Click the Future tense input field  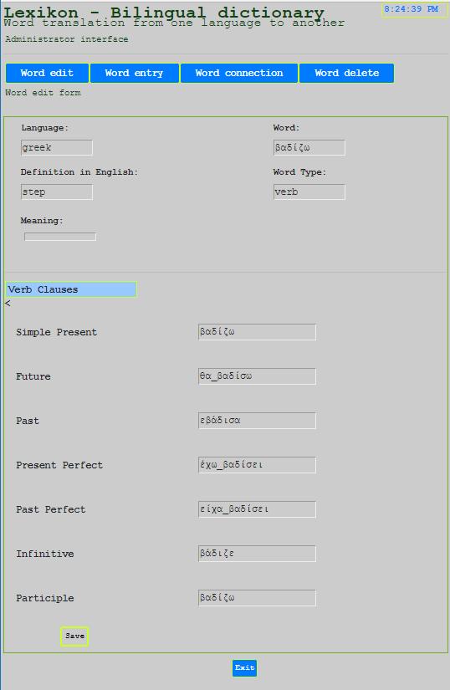point(257,376)
